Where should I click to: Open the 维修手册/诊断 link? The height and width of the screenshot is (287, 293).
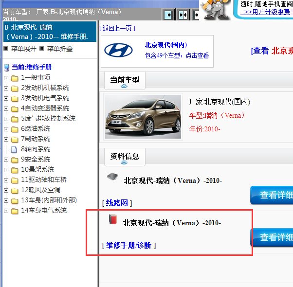click(128, 245)
